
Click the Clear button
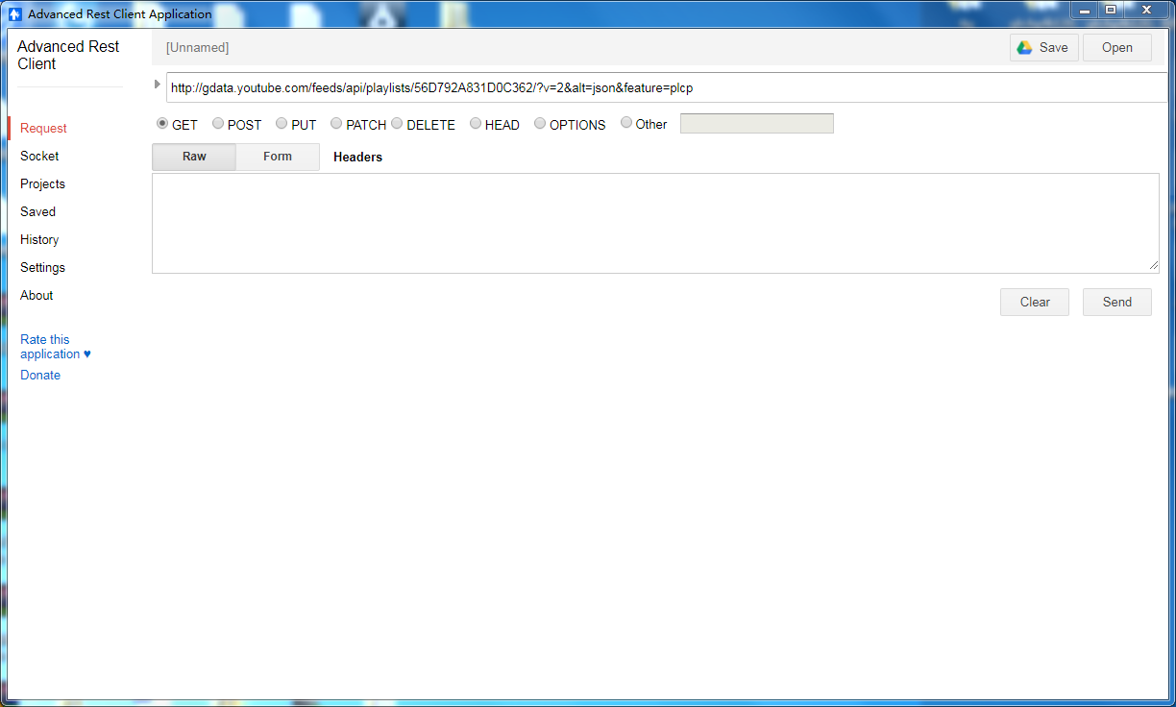click(x=1035, y=302)
